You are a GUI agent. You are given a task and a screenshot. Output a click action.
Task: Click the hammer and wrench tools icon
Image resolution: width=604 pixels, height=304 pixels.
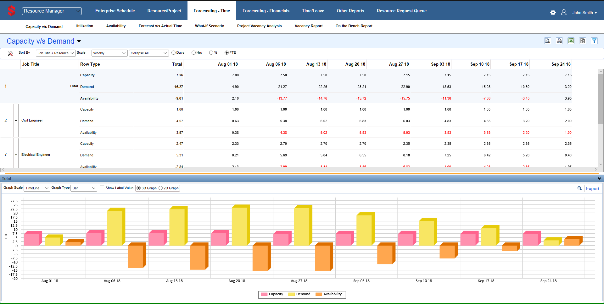click(x=10, y=53)
